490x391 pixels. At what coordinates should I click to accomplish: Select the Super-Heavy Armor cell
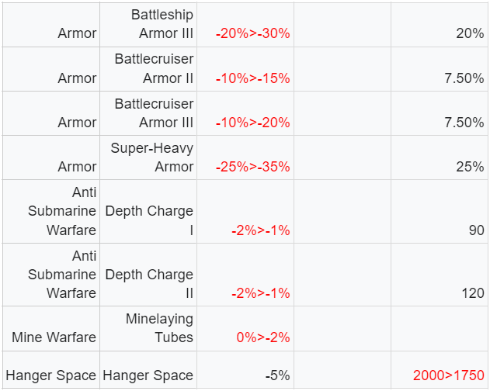148,157
